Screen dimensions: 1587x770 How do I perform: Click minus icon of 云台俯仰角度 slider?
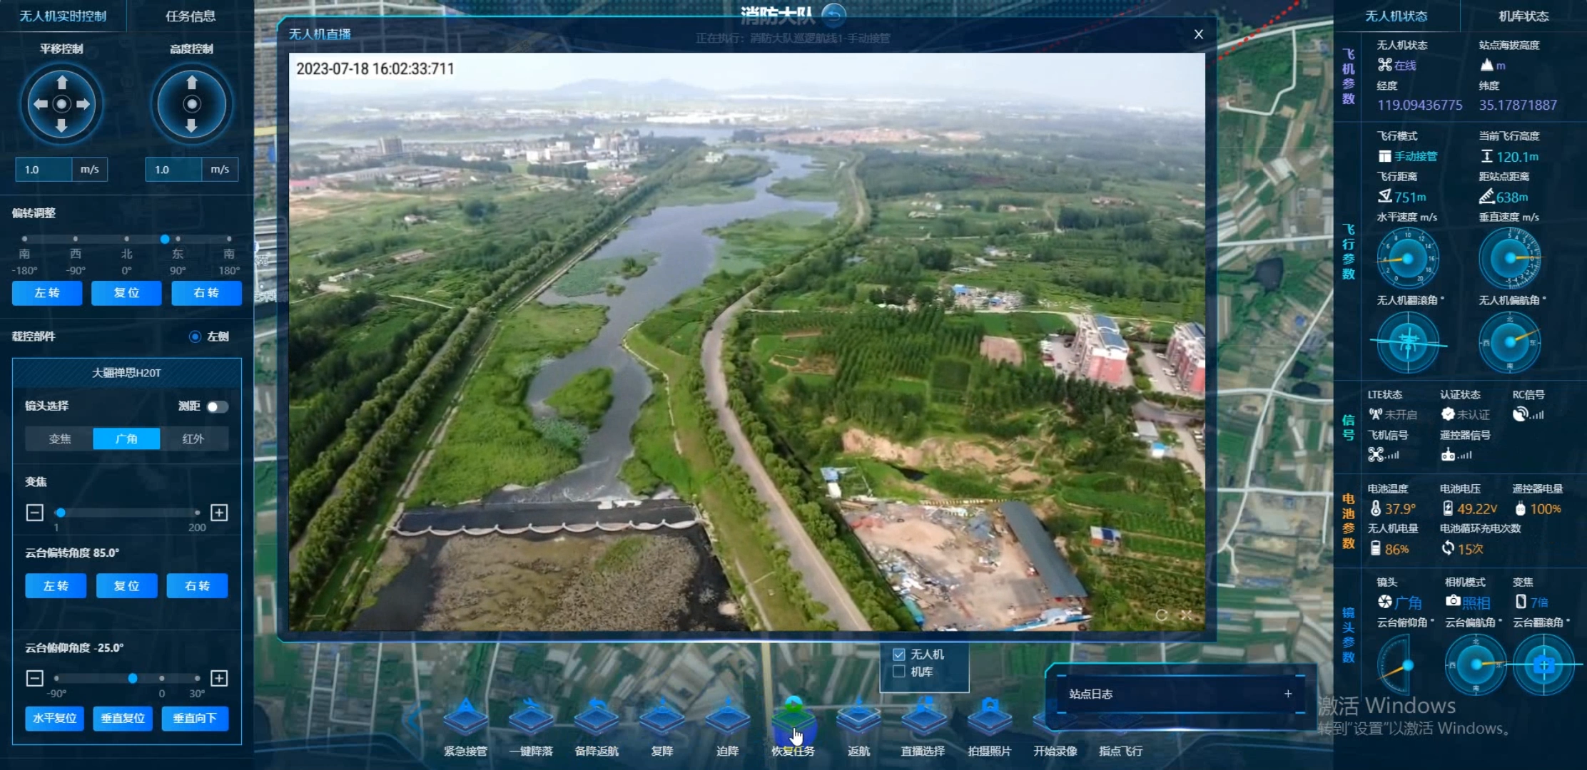[x=34, y=678]
